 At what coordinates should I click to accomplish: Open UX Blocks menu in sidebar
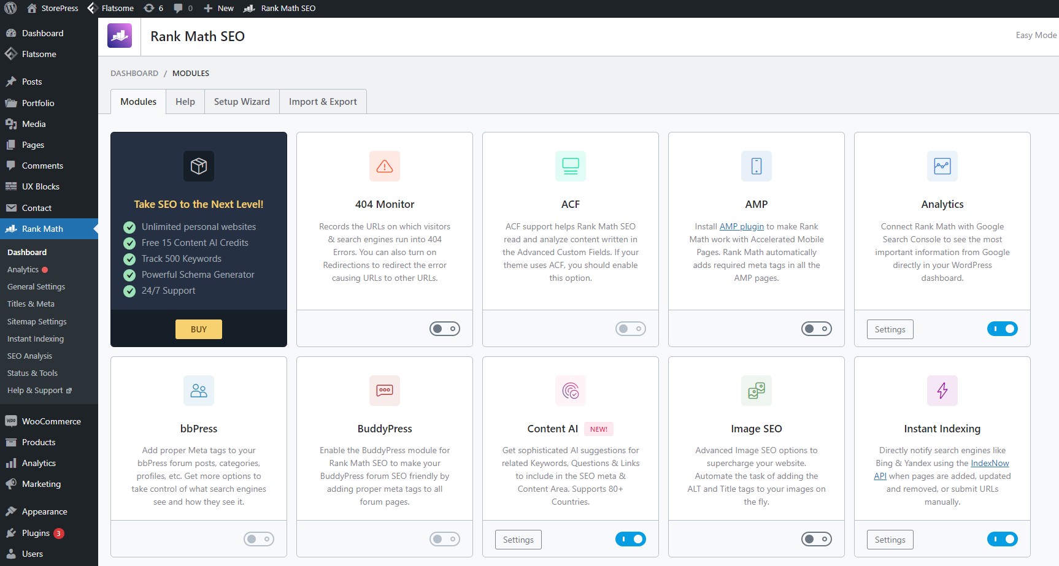40,186
